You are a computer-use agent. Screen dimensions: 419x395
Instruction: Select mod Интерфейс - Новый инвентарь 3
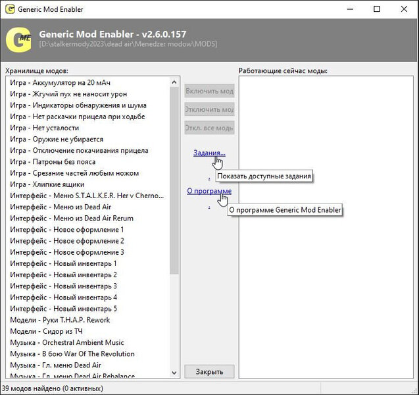pos(63,286)
